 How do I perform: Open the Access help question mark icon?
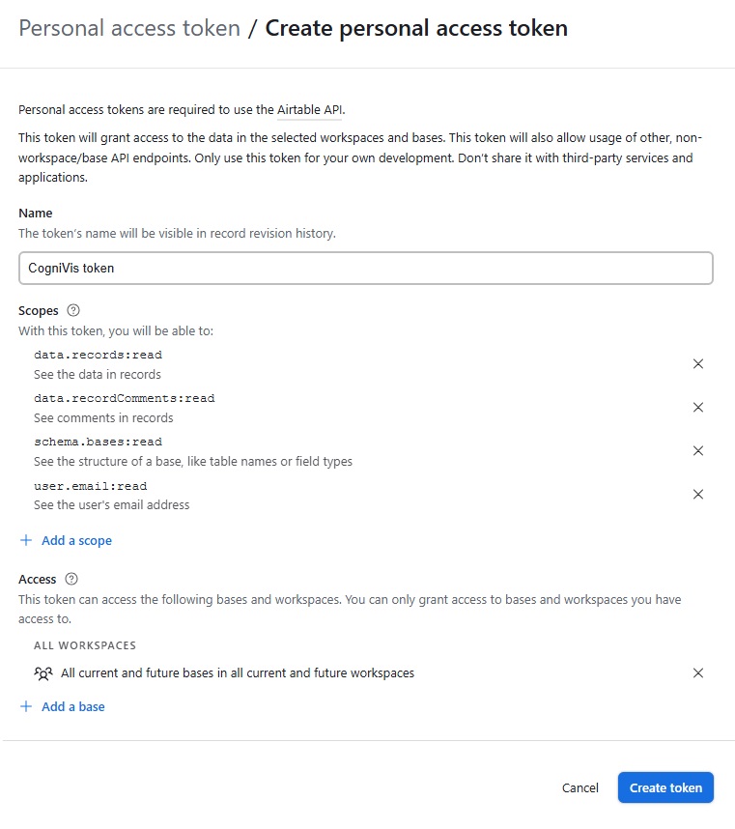pyautogui.click(x=71, y=579)
